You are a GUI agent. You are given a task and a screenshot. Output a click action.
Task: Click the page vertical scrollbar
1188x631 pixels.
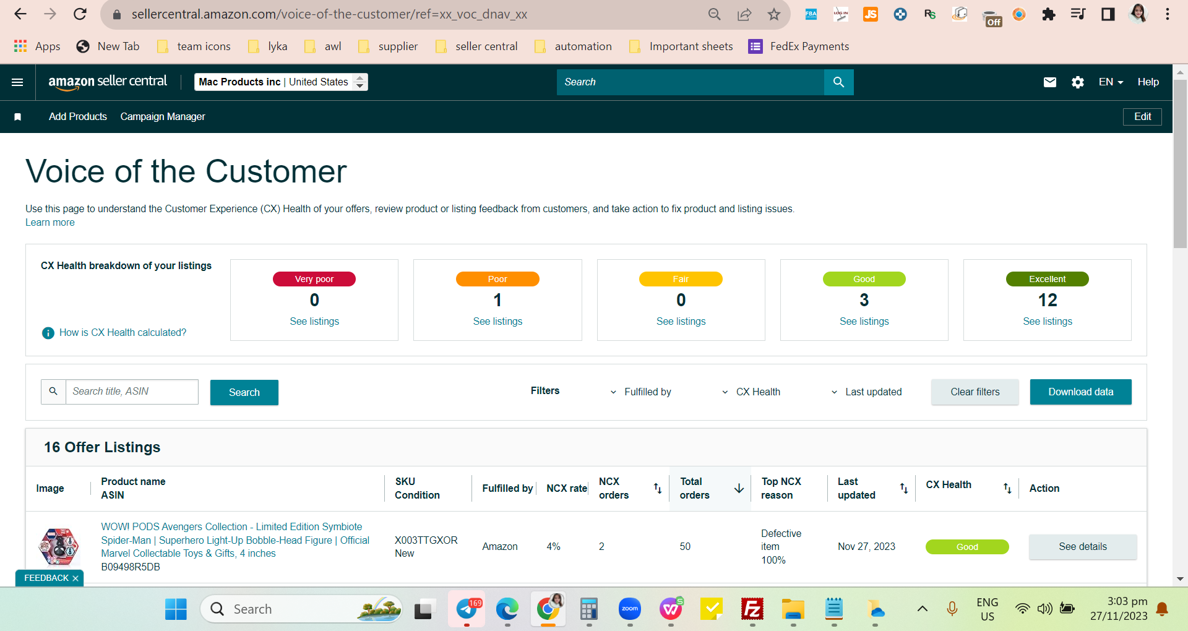point(1180,163)
